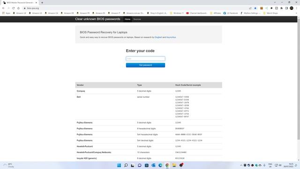Select the Hewlett-Packard/Compaq Netbooks row text
The image size is (300, 169).
click(x=94, y=152)
